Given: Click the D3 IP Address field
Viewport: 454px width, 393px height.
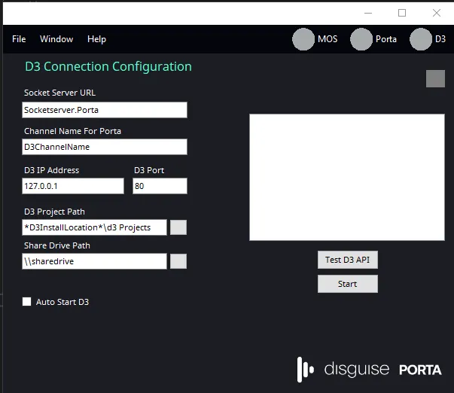Looking at the screenshot, I should [73, 186].
